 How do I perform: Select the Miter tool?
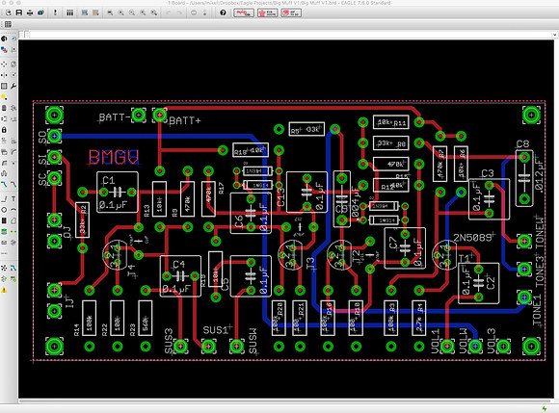click(13, 152)
